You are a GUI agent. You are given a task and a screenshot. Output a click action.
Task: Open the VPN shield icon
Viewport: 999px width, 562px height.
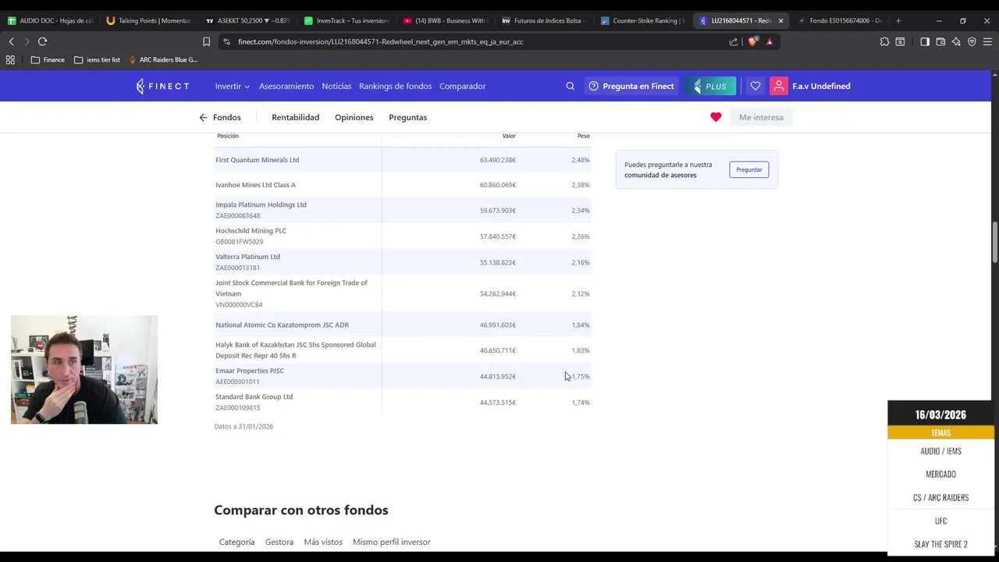[972, 41]
